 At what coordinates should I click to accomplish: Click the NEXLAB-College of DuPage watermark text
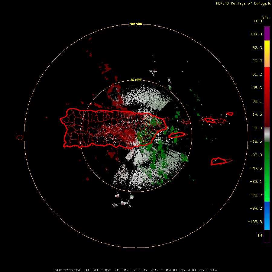(243, 3)
